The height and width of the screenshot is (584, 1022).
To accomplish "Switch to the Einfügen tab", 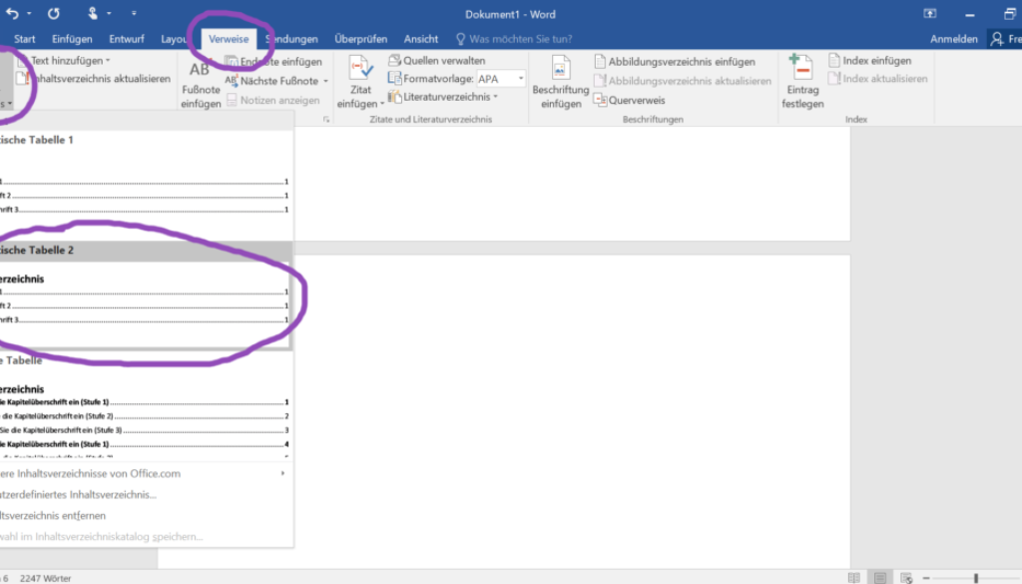I will click(x=72, y=39).
